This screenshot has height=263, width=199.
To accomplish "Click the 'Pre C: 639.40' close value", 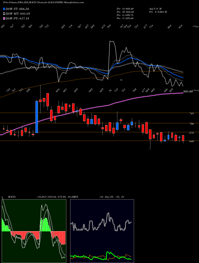I will point(125,18).
